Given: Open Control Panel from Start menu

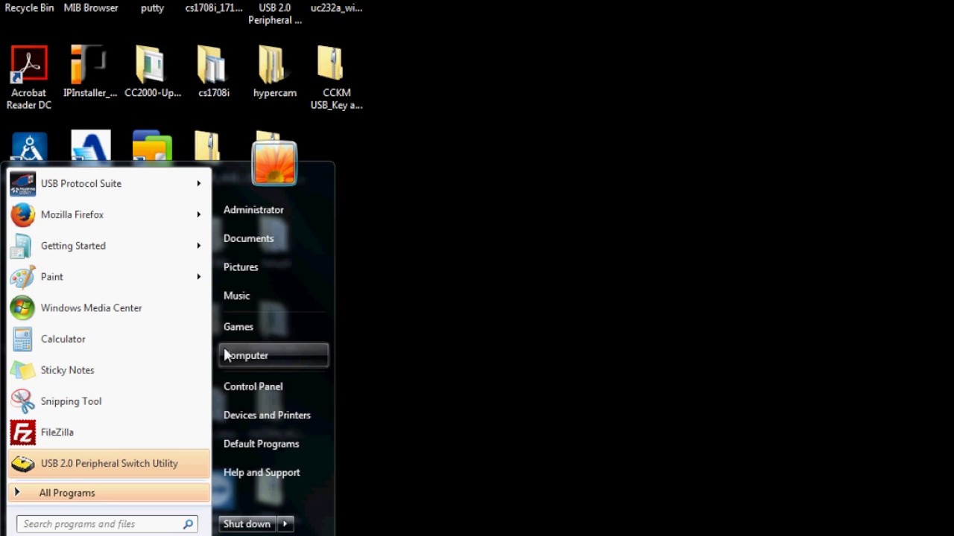Looking at the screenshot, I should (x=253, y=386).
